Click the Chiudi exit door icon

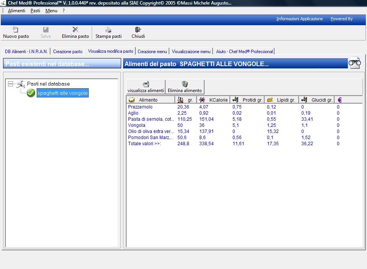(138, 29)
